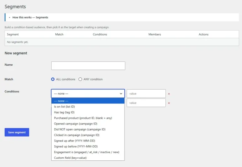Click the first condition value field
The width and height of the screenshot is (242, 167).
pos(146,93)
